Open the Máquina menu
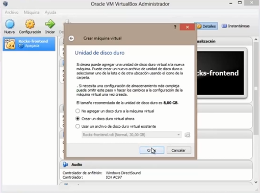 32,12
